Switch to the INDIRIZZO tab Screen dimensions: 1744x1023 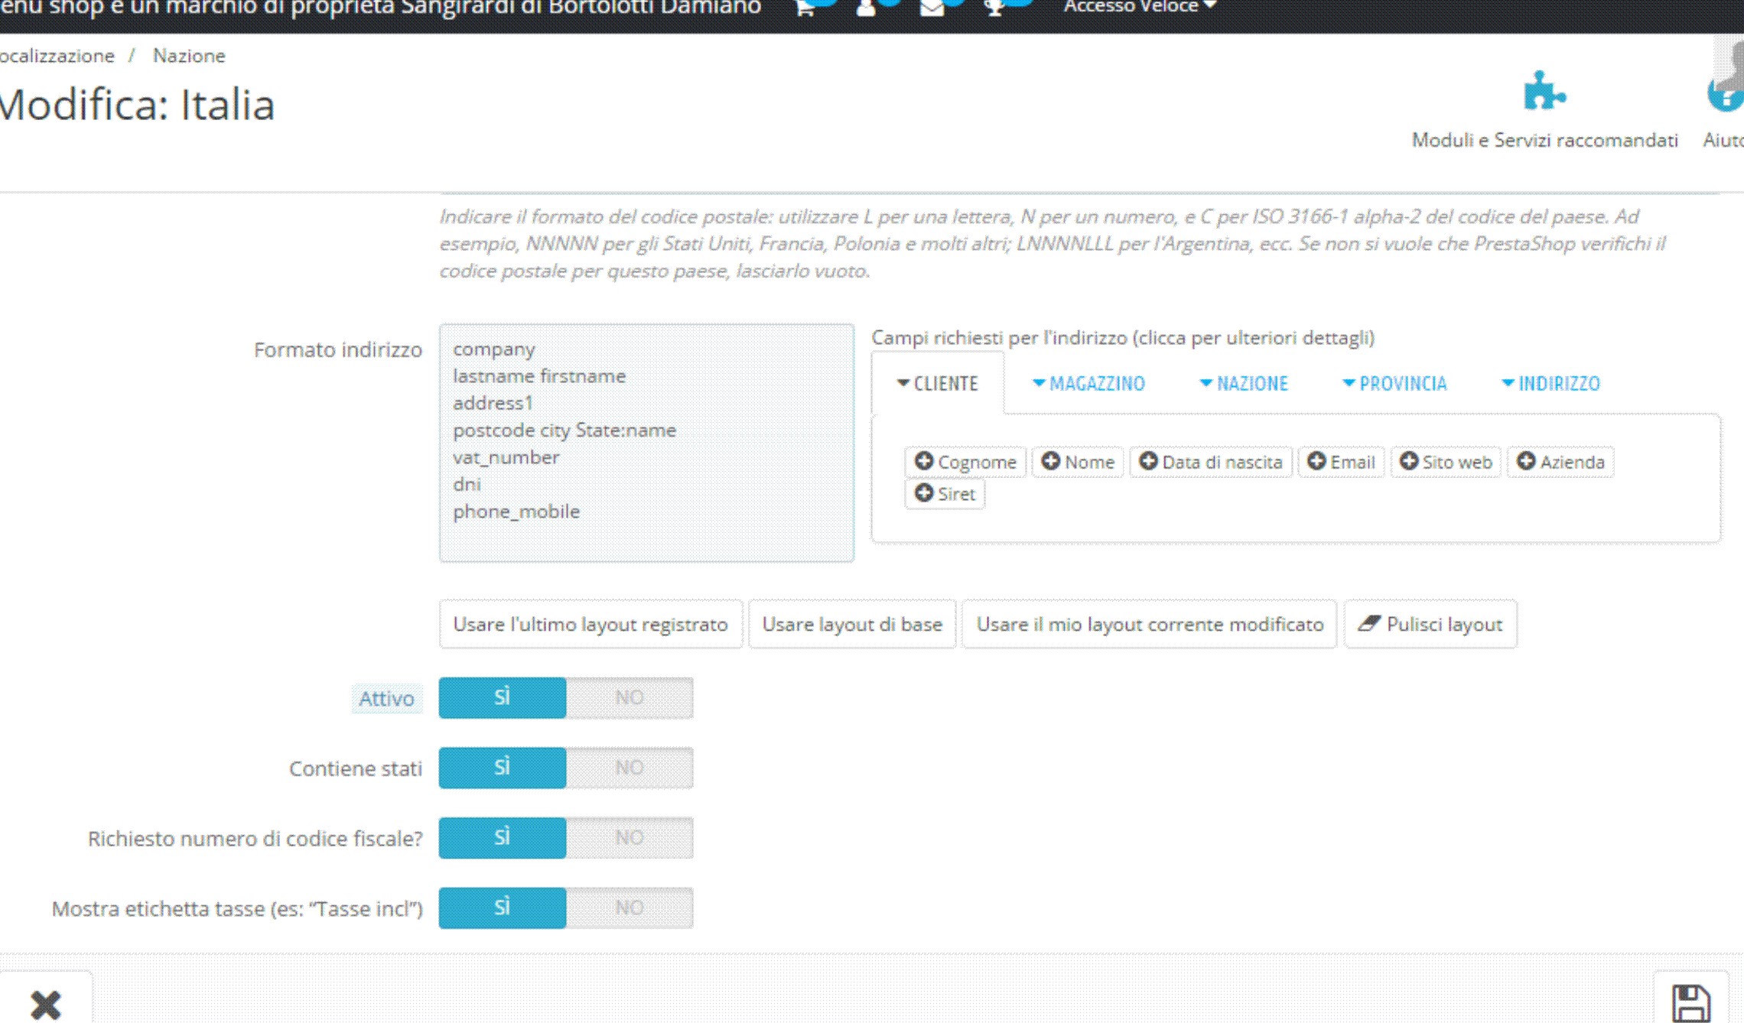point(1550,383)
